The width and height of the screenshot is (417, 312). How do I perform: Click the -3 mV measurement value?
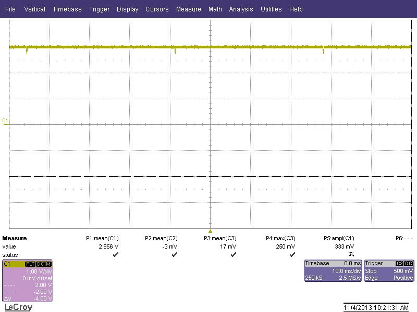point(170,246)
